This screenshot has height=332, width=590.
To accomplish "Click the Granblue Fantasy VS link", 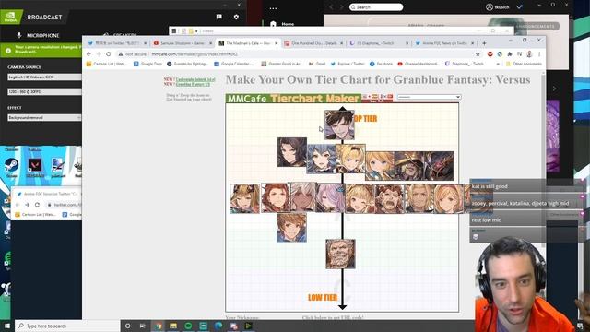I will point(193,84).
